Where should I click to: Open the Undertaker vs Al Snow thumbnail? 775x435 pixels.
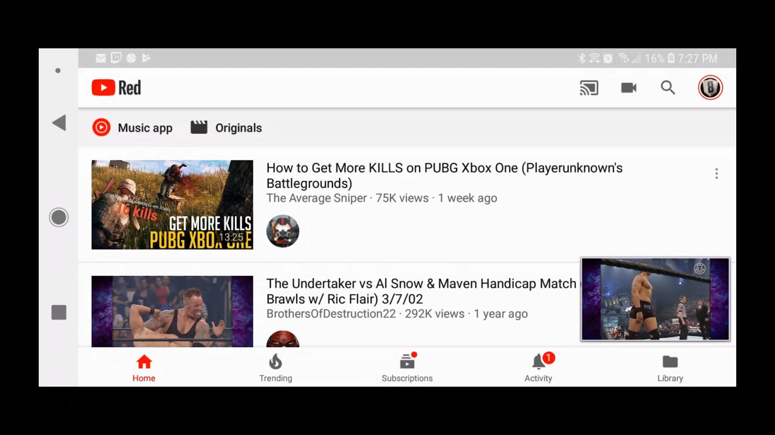point(172,311)
